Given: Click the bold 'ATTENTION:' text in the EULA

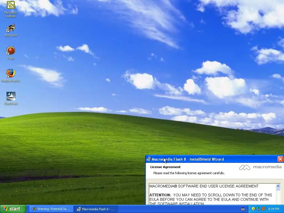Looking at the screenshot, I should click(x=160, y=195).
